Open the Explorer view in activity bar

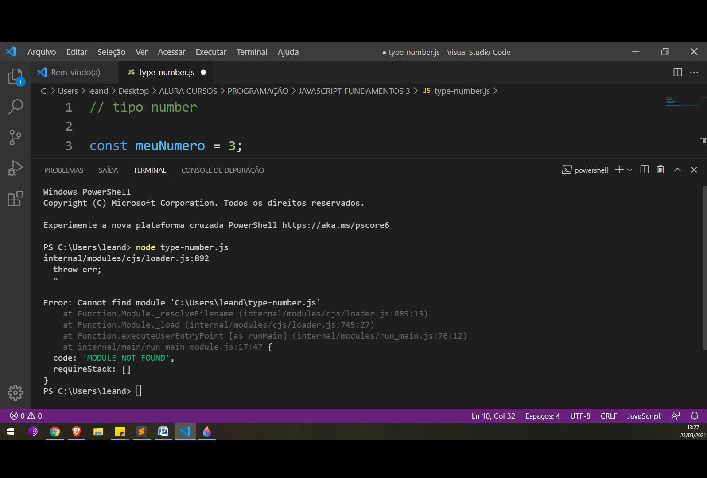click(16, 77)
